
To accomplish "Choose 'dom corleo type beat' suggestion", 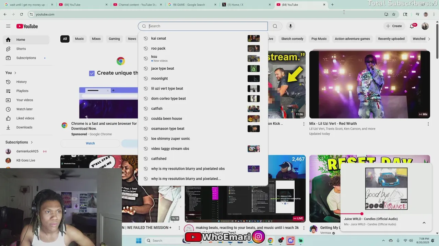I will 203,98.
